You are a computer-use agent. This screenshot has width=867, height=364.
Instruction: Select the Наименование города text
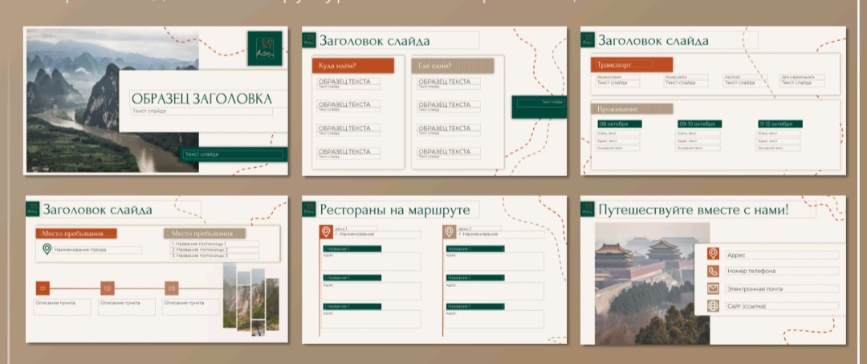(80, 250)
